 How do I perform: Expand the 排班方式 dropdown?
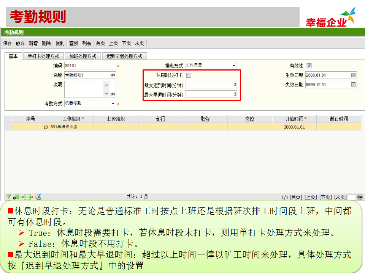(233, 66)
